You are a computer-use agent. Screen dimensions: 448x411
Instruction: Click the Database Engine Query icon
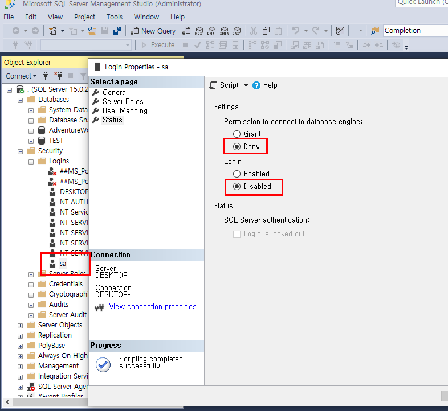(186, 31)
